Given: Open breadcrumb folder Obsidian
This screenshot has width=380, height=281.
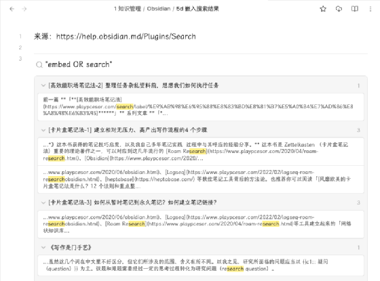Looking at the screenshot, I should pyautogui.click(x=159, y=9).
